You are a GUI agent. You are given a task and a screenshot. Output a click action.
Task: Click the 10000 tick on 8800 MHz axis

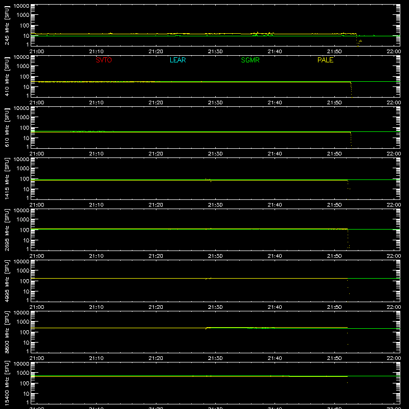(x=21, y=313)
